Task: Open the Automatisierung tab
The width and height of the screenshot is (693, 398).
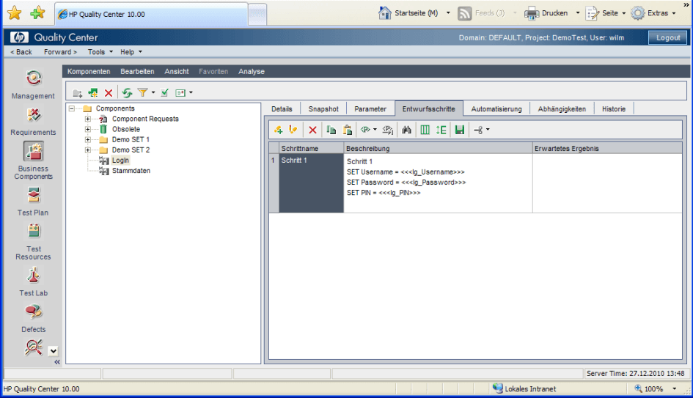Action: click(x=496, y=109)
